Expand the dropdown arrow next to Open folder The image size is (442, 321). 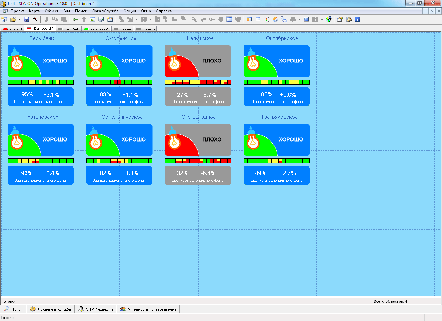20,19
